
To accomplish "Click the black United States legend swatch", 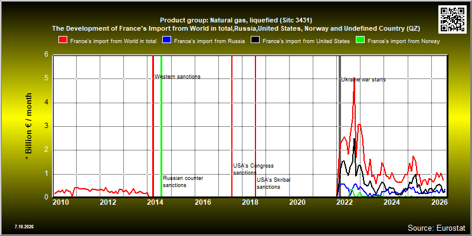I will [255, 40].
